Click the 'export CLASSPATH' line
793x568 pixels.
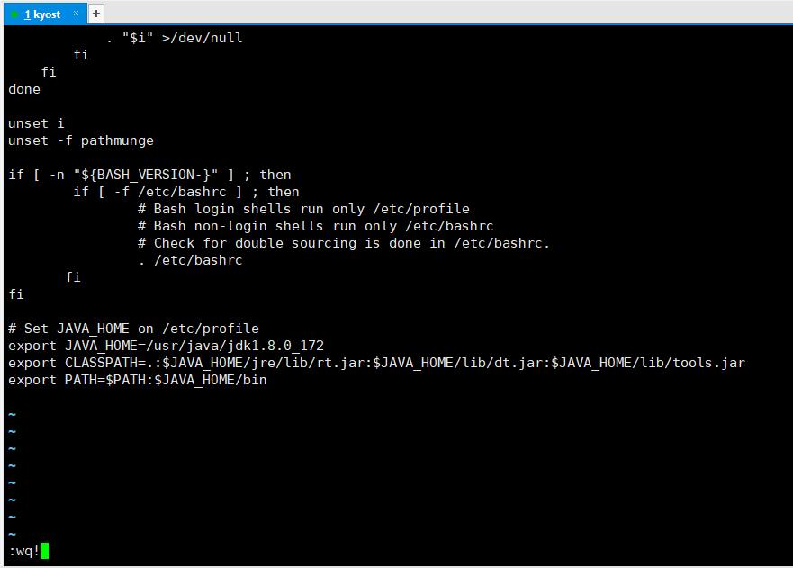(376, 363)
